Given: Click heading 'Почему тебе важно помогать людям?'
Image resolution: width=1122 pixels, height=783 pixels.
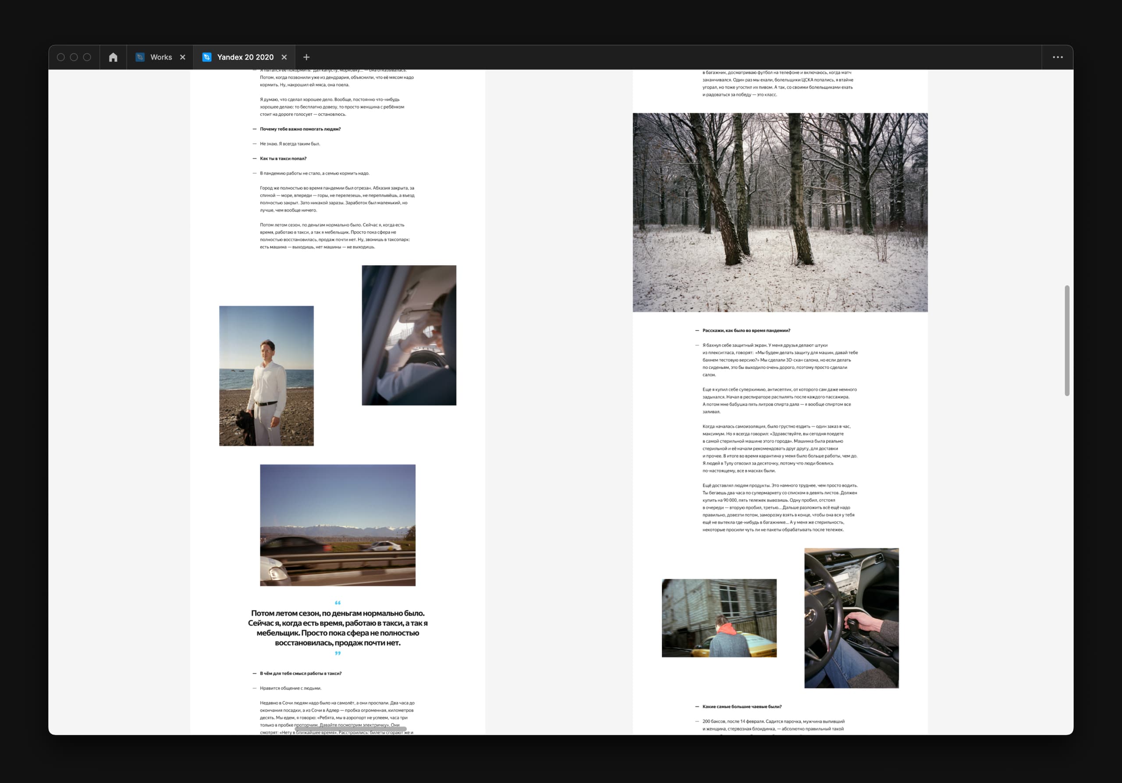Looking at the screenshot, I should pos(300,129).
